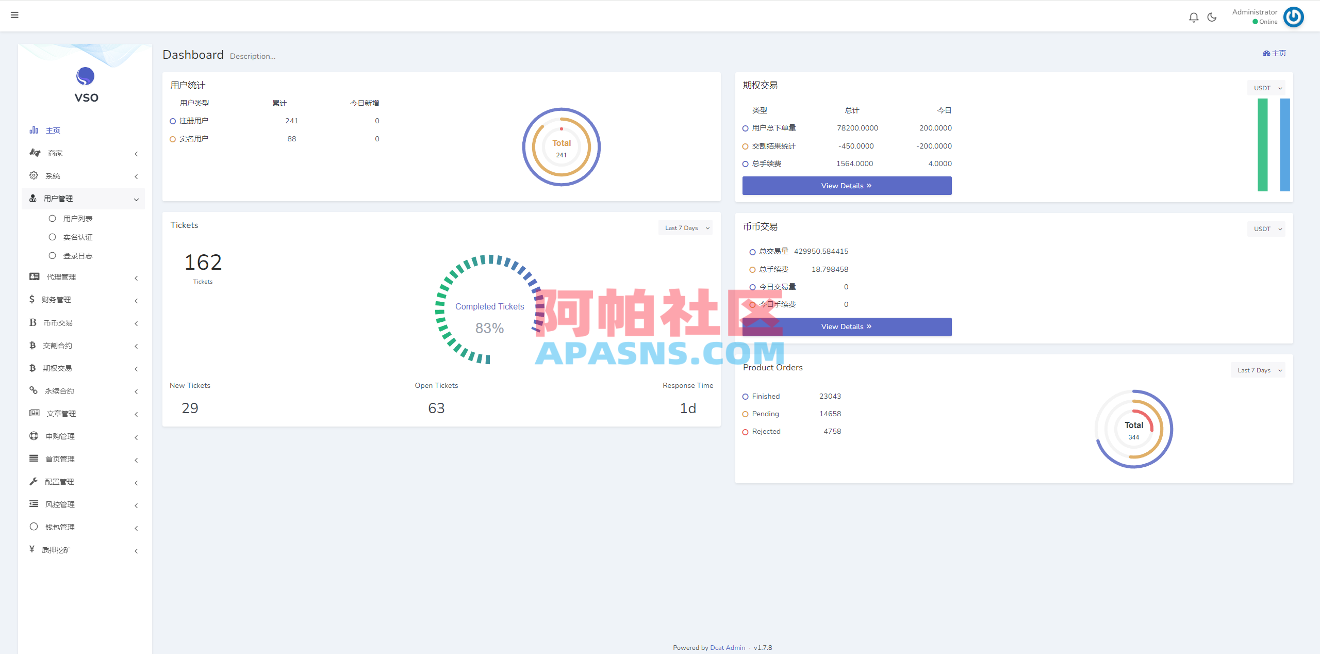The height and width of the screenshot is (654, 1320).
Task: Open the notification bell icon
Action: click(x=1193, y=17)
